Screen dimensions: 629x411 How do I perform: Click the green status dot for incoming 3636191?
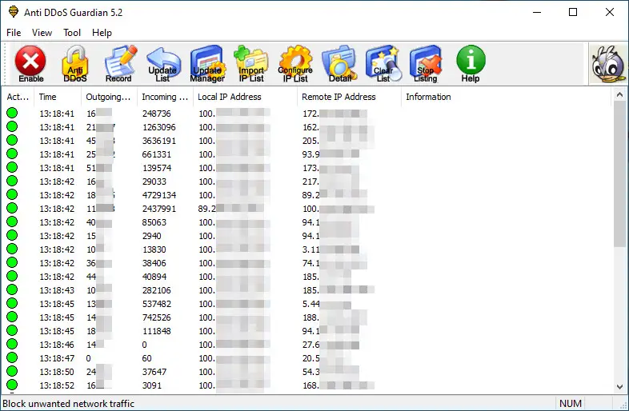(x=12, y=141)
